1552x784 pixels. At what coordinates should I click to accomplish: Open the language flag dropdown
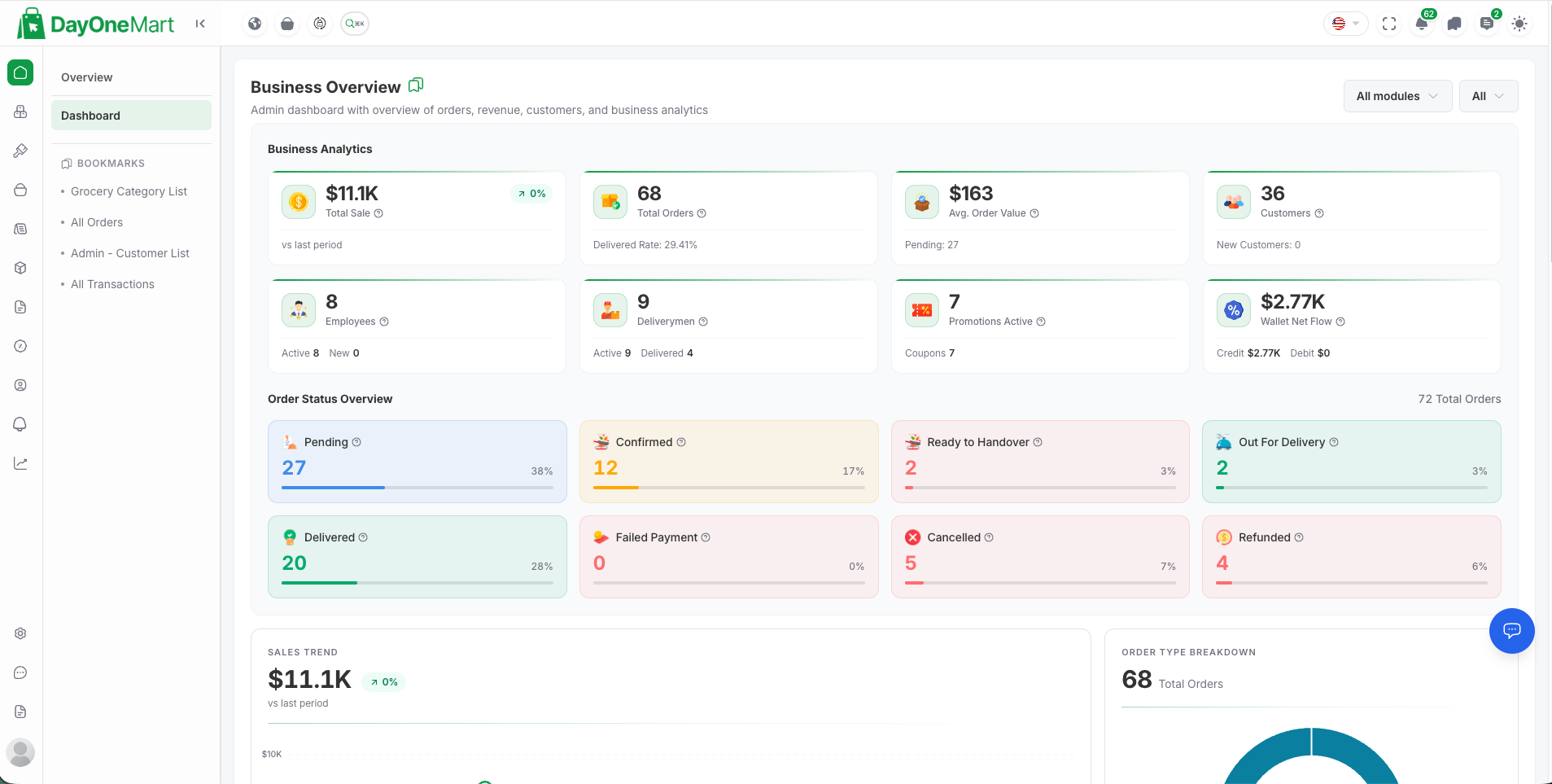(x=1346, y=24)
